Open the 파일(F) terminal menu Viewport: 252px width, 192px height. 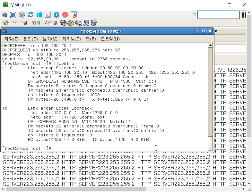click(12, 39)
